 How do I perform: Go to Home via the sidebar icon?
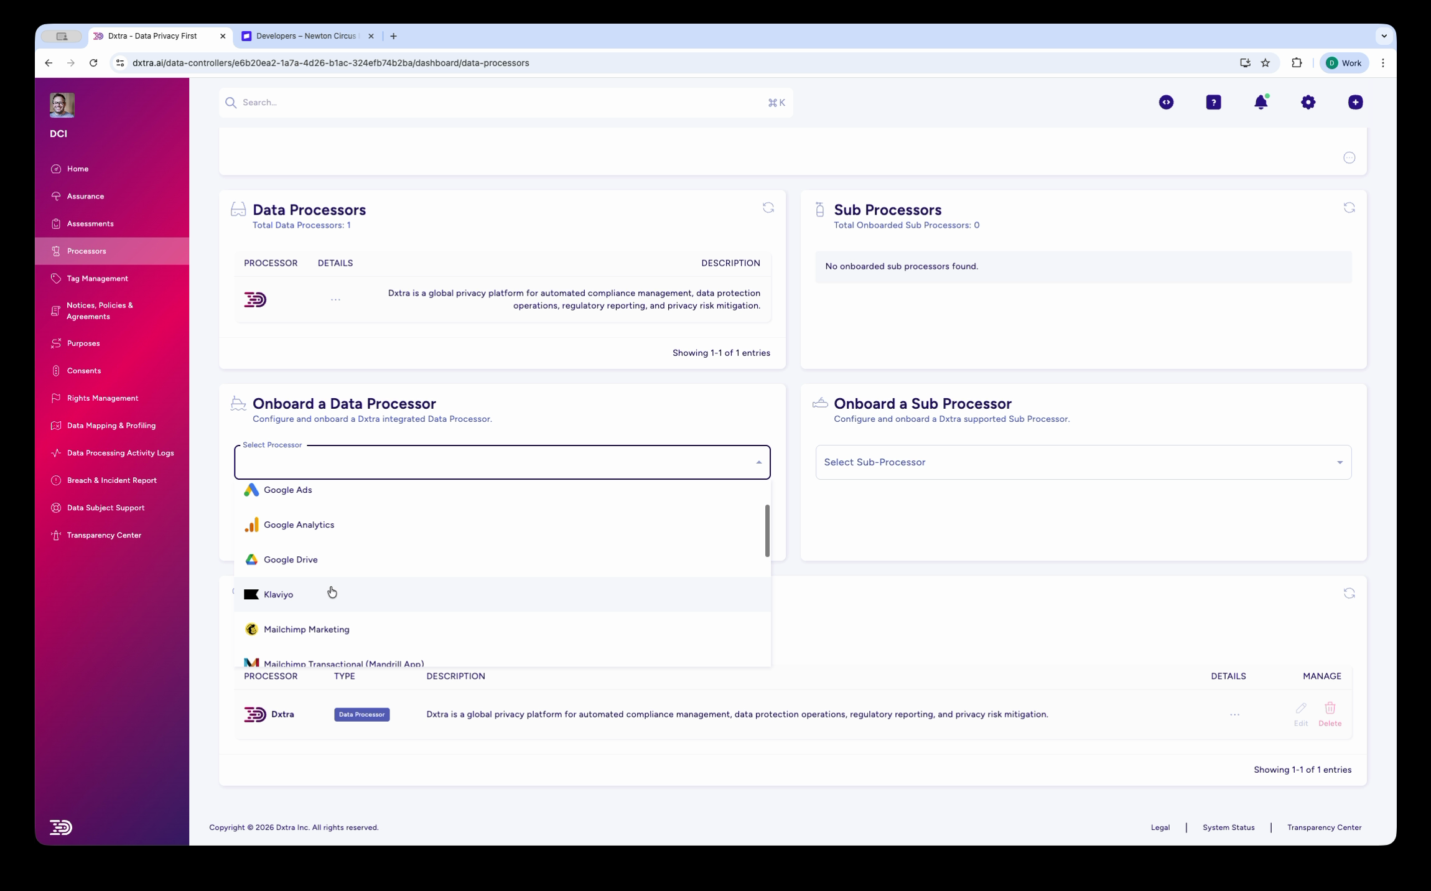click(56, 168)
